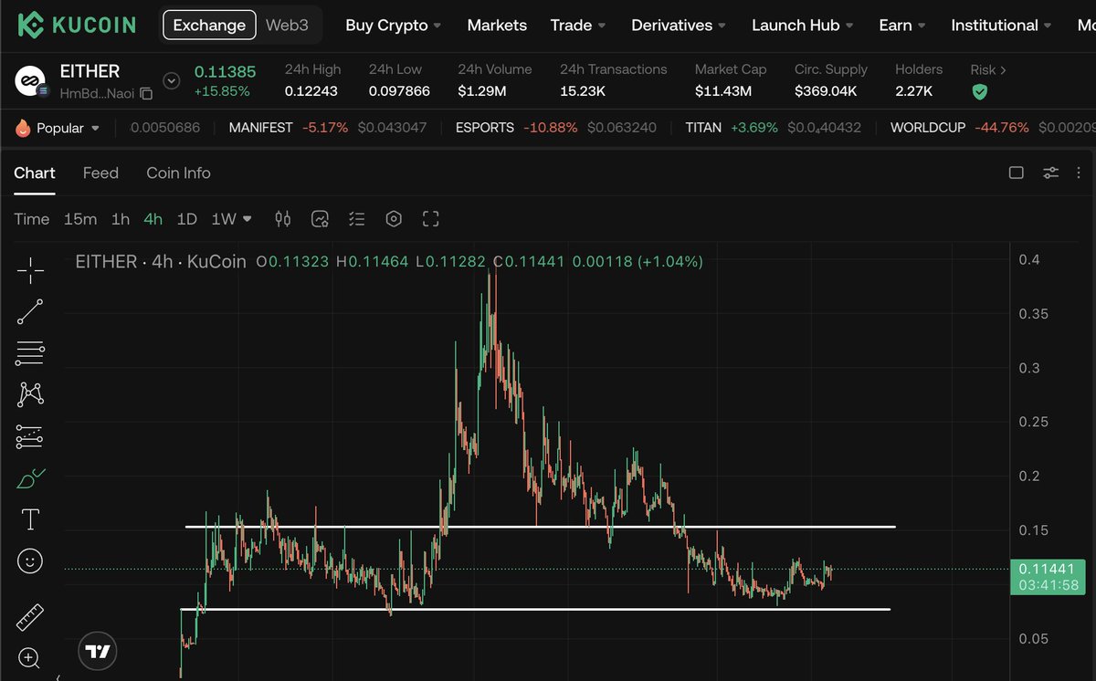Open the Risk details link
The width and height of the screenshot is (1096, 681).
(988, 69)
